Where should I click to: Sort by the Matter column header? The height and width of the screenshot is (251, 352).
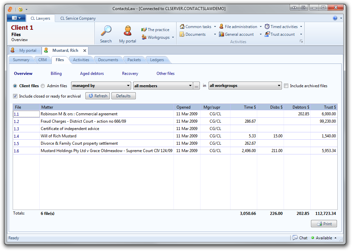coord(107,107)
